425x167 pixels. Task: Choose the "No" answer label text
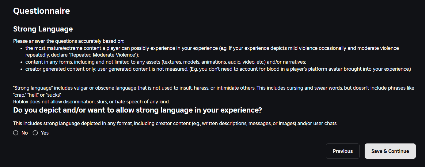tap(25, 133)
